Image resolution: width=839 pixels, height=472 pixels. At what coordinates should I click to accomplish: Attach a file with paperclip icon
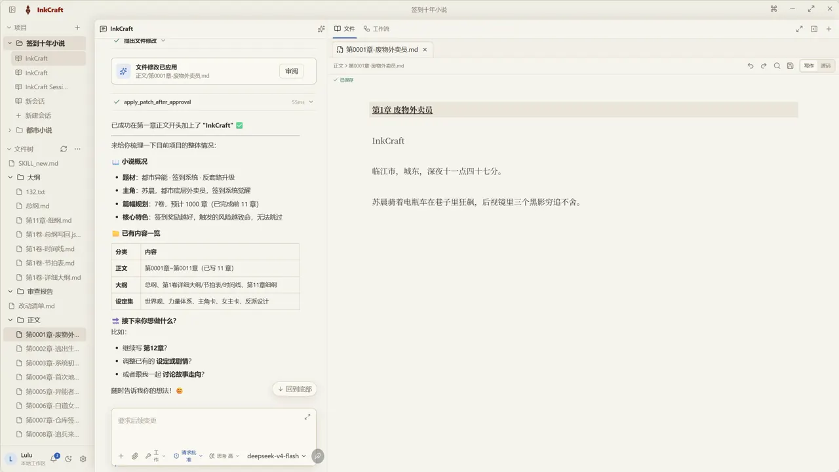[134, 456]
